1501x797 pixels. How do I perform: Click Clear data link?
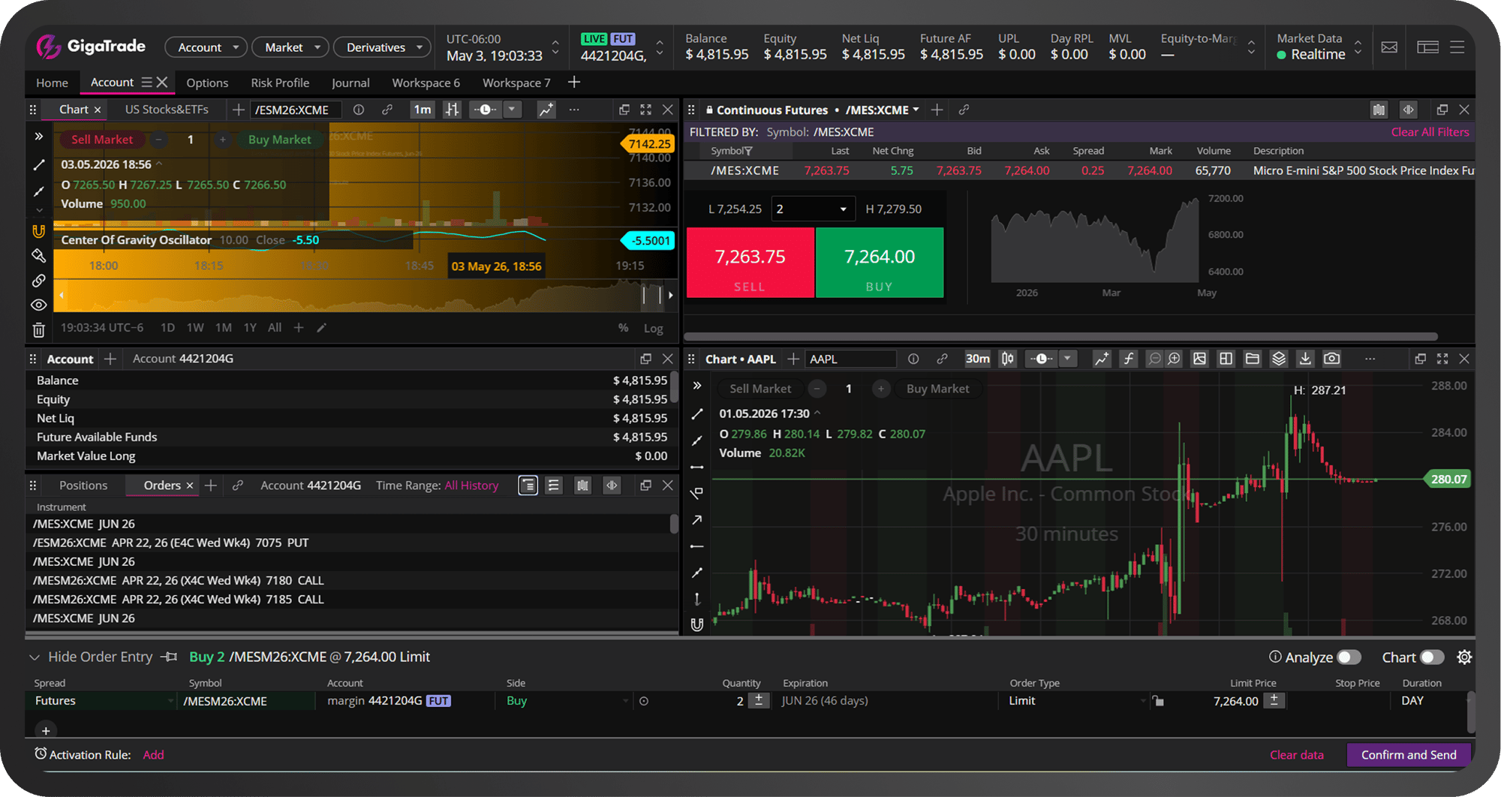1296,755
